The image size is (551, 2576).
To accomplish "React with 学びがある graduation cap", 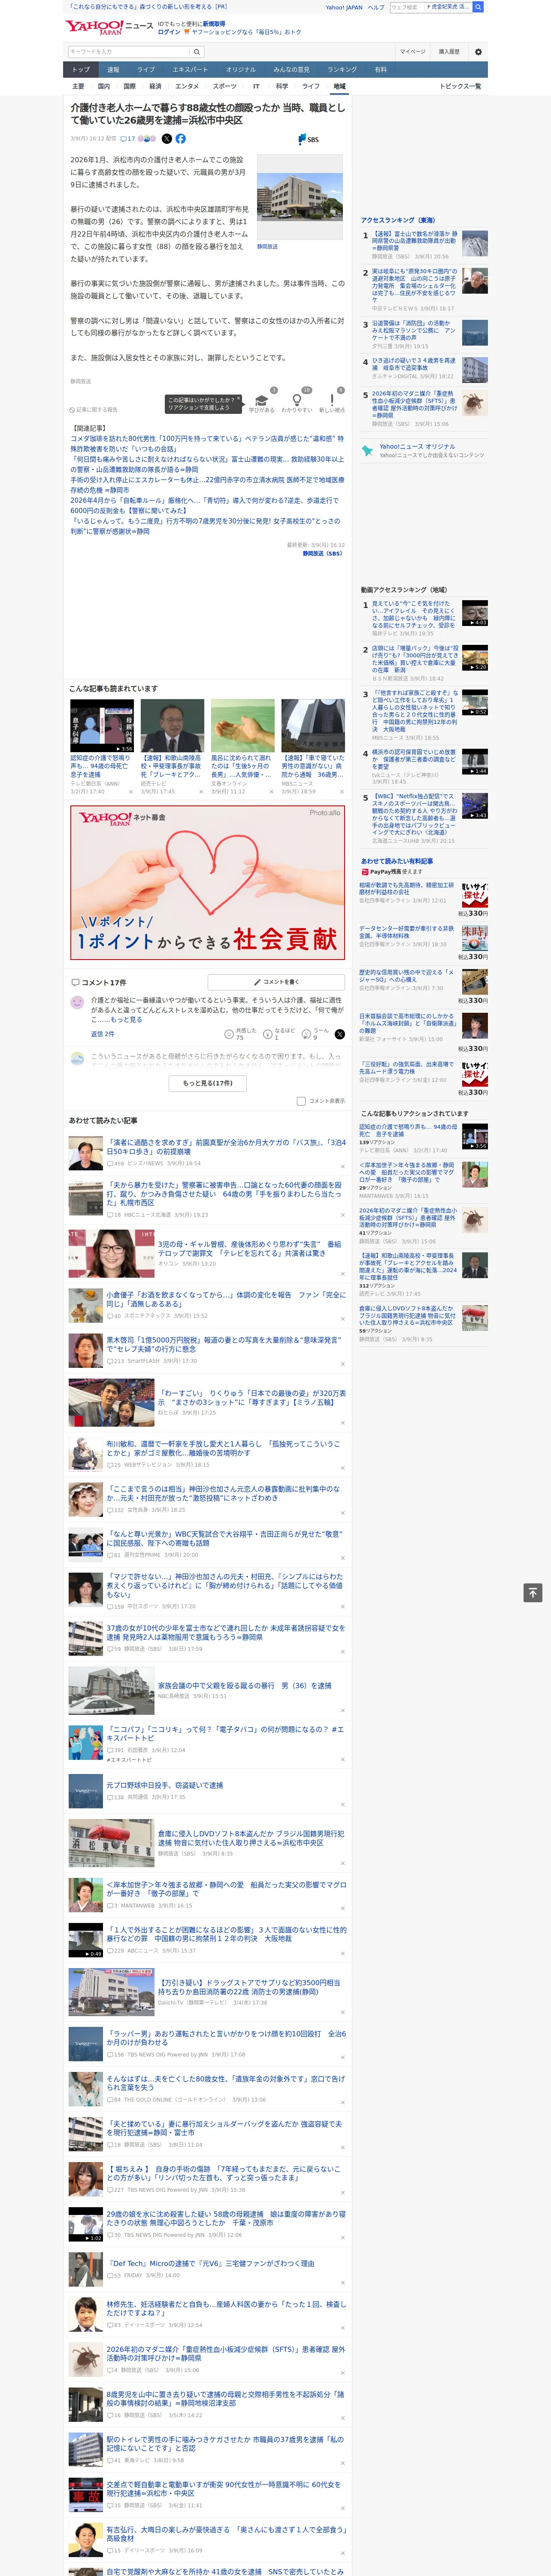I will coord(262,400).
